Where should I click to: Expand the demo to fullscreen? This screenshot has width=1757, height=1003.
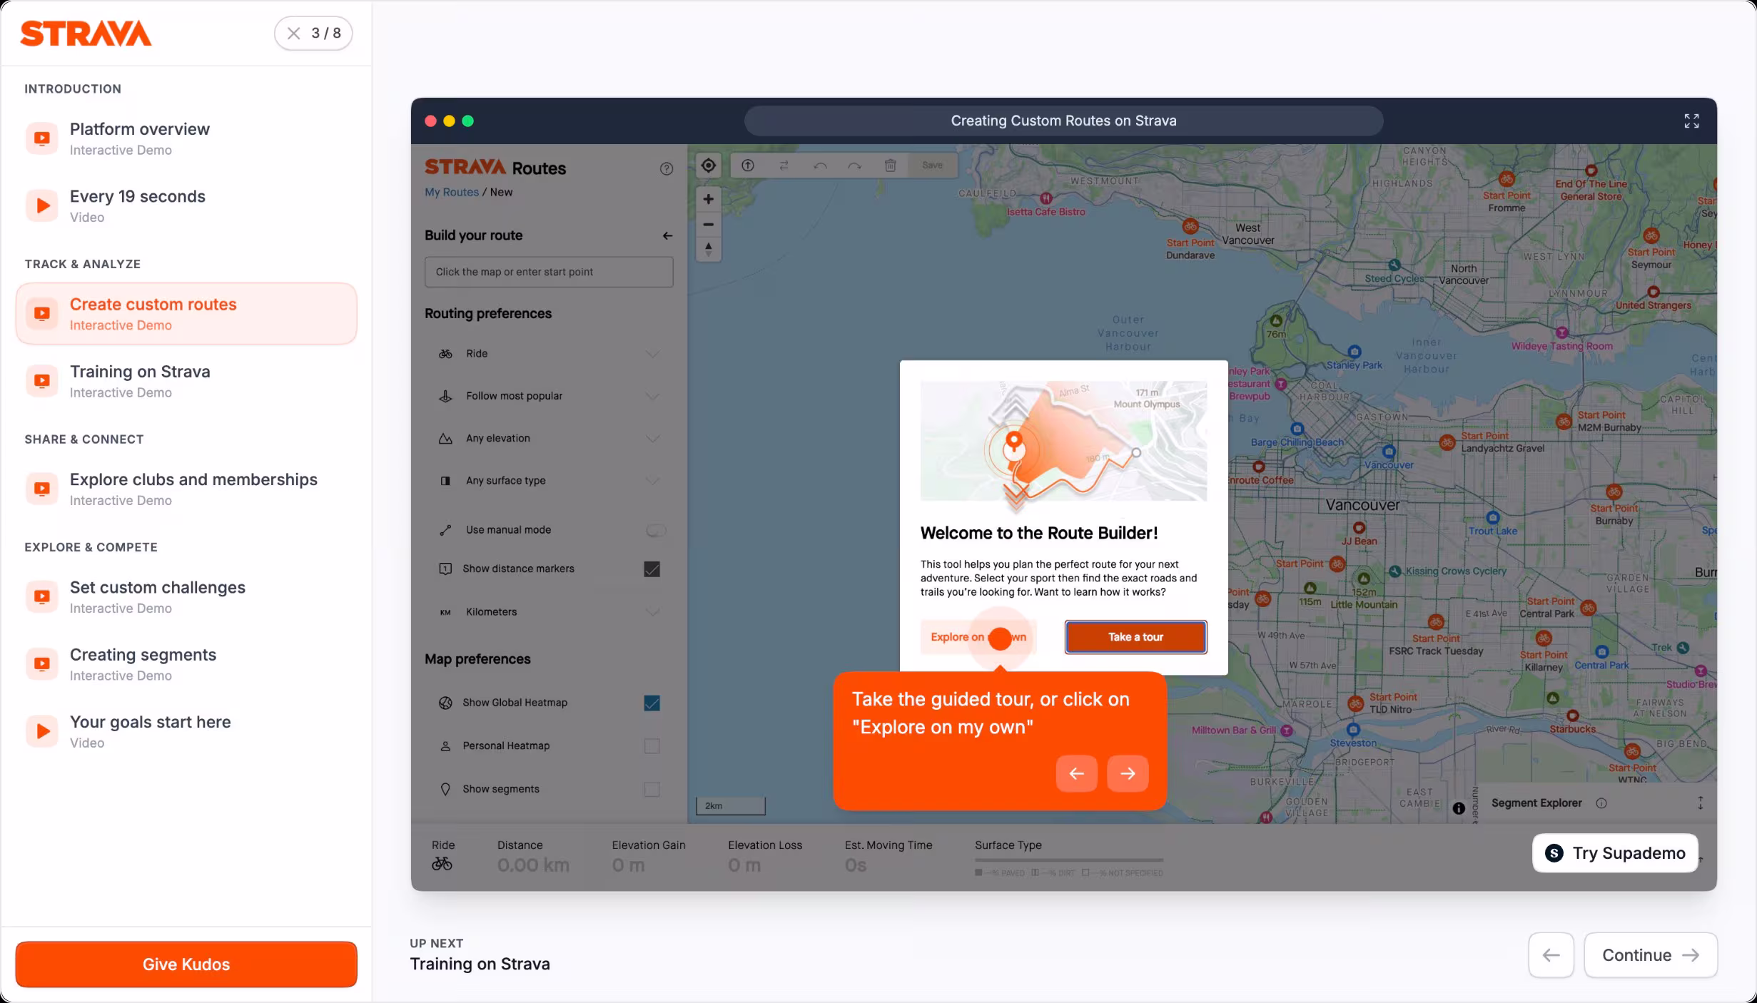tap(1691, 121)
